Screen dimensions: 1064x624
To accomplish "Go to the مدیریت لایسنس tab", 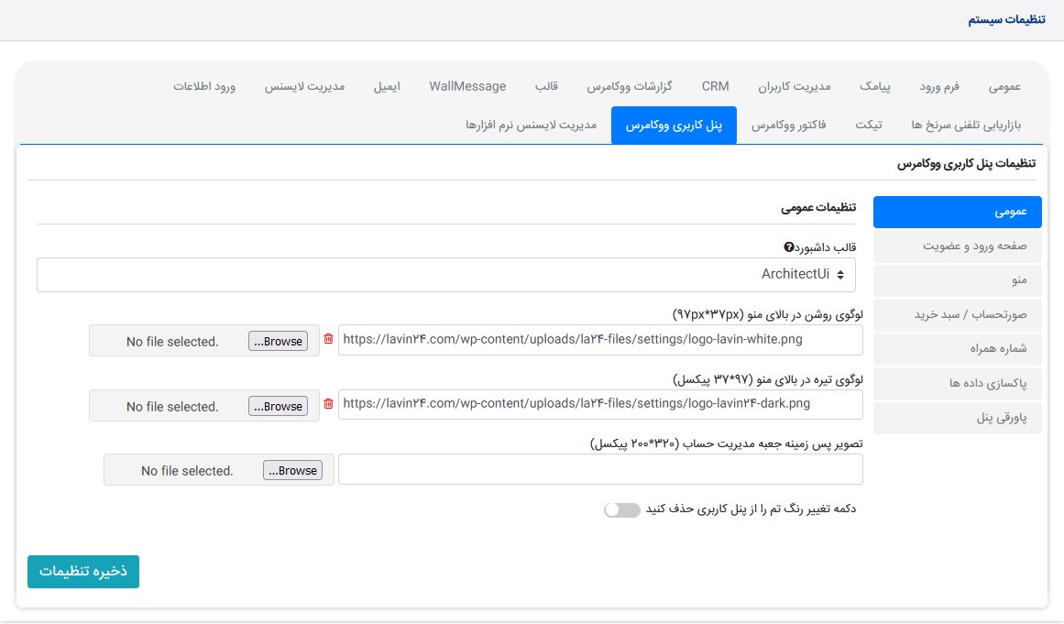I will pyautogui.click(x=304, y=86).
